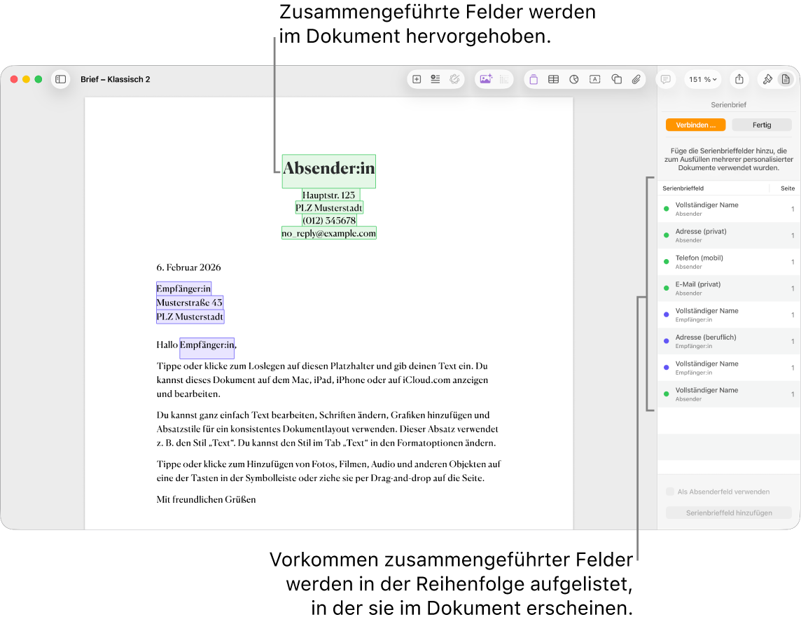Click paragraph starting Tippe oder klicke zum Loslegen
Screen dimensions: 801x624
[322, 380]
